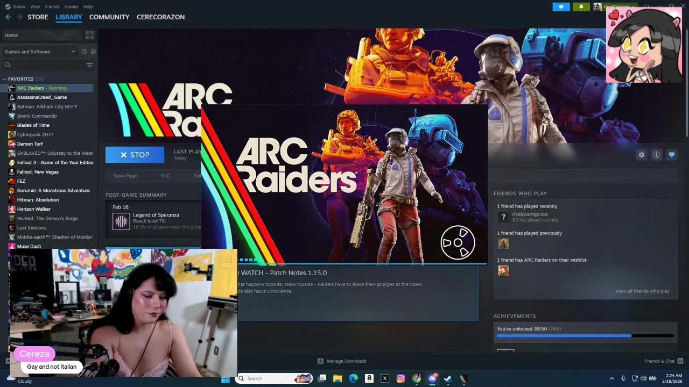The width and height of the screenshot is (689, 387).
Task: Click the library search magnifier icon
Action: [x=8, y=65]
